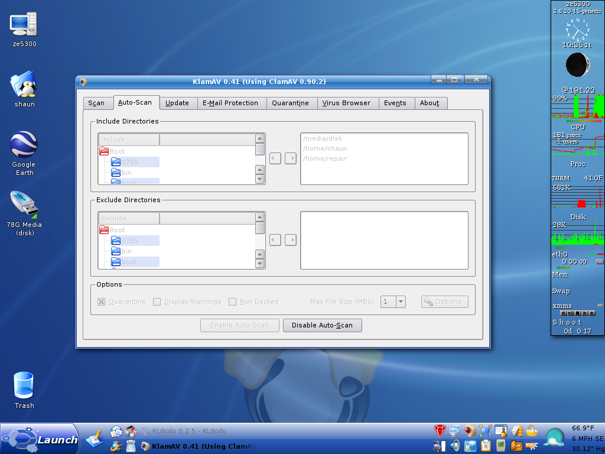This screenshot has width=605, height=454.
Task: Select boot folder in Exclude tree
Action: [x=124, y=262]
